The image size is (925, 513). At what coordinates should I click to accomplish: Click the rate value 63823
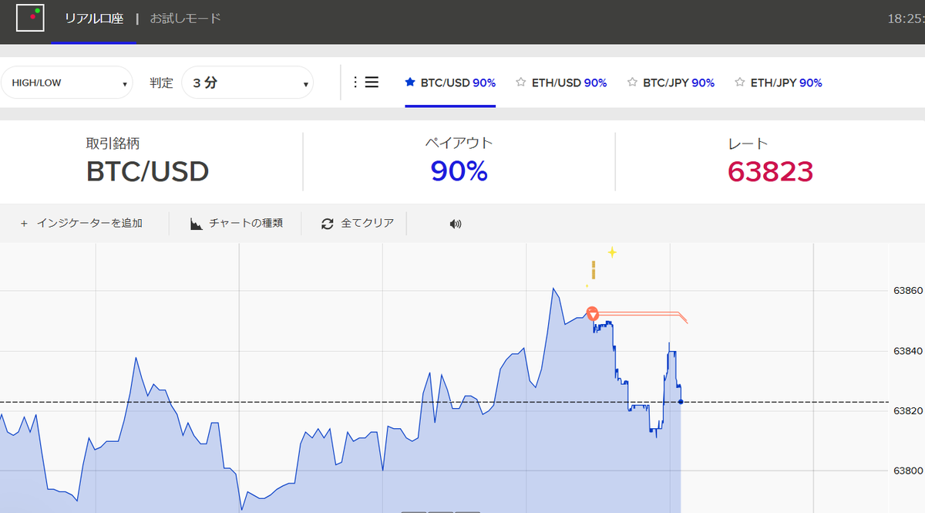(771, 171)
